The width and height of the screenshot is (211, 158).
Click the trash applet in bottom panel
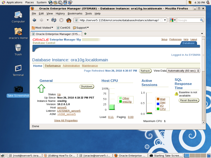point(209,156)
